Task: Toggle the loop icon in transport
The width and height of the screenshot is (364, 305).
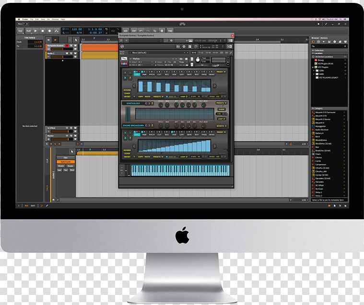Action: coord(113,31)
